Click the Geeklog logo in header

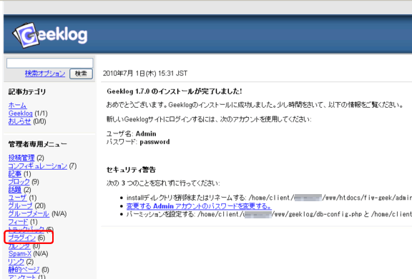pos(49,36)
